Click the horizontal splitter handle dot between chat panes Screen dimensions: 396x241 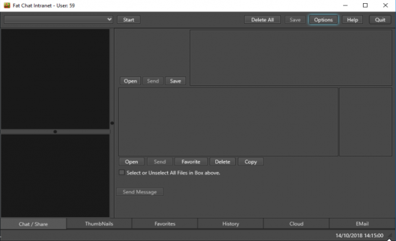point(55,132)
